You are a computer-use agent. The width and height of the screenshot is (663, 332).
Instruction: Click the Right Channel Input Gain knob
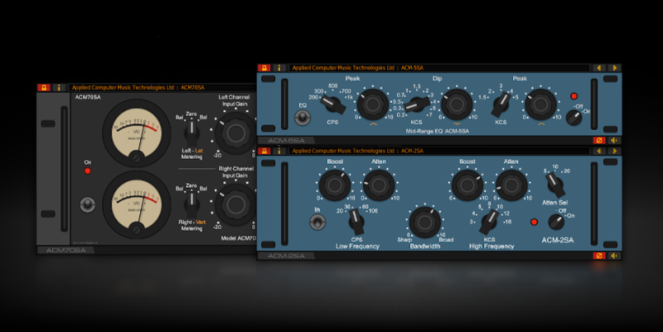(235, 204)
